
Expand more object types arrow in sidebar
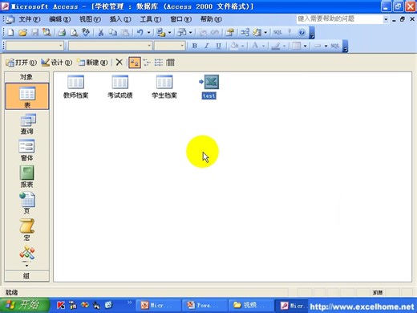point(26,266)
